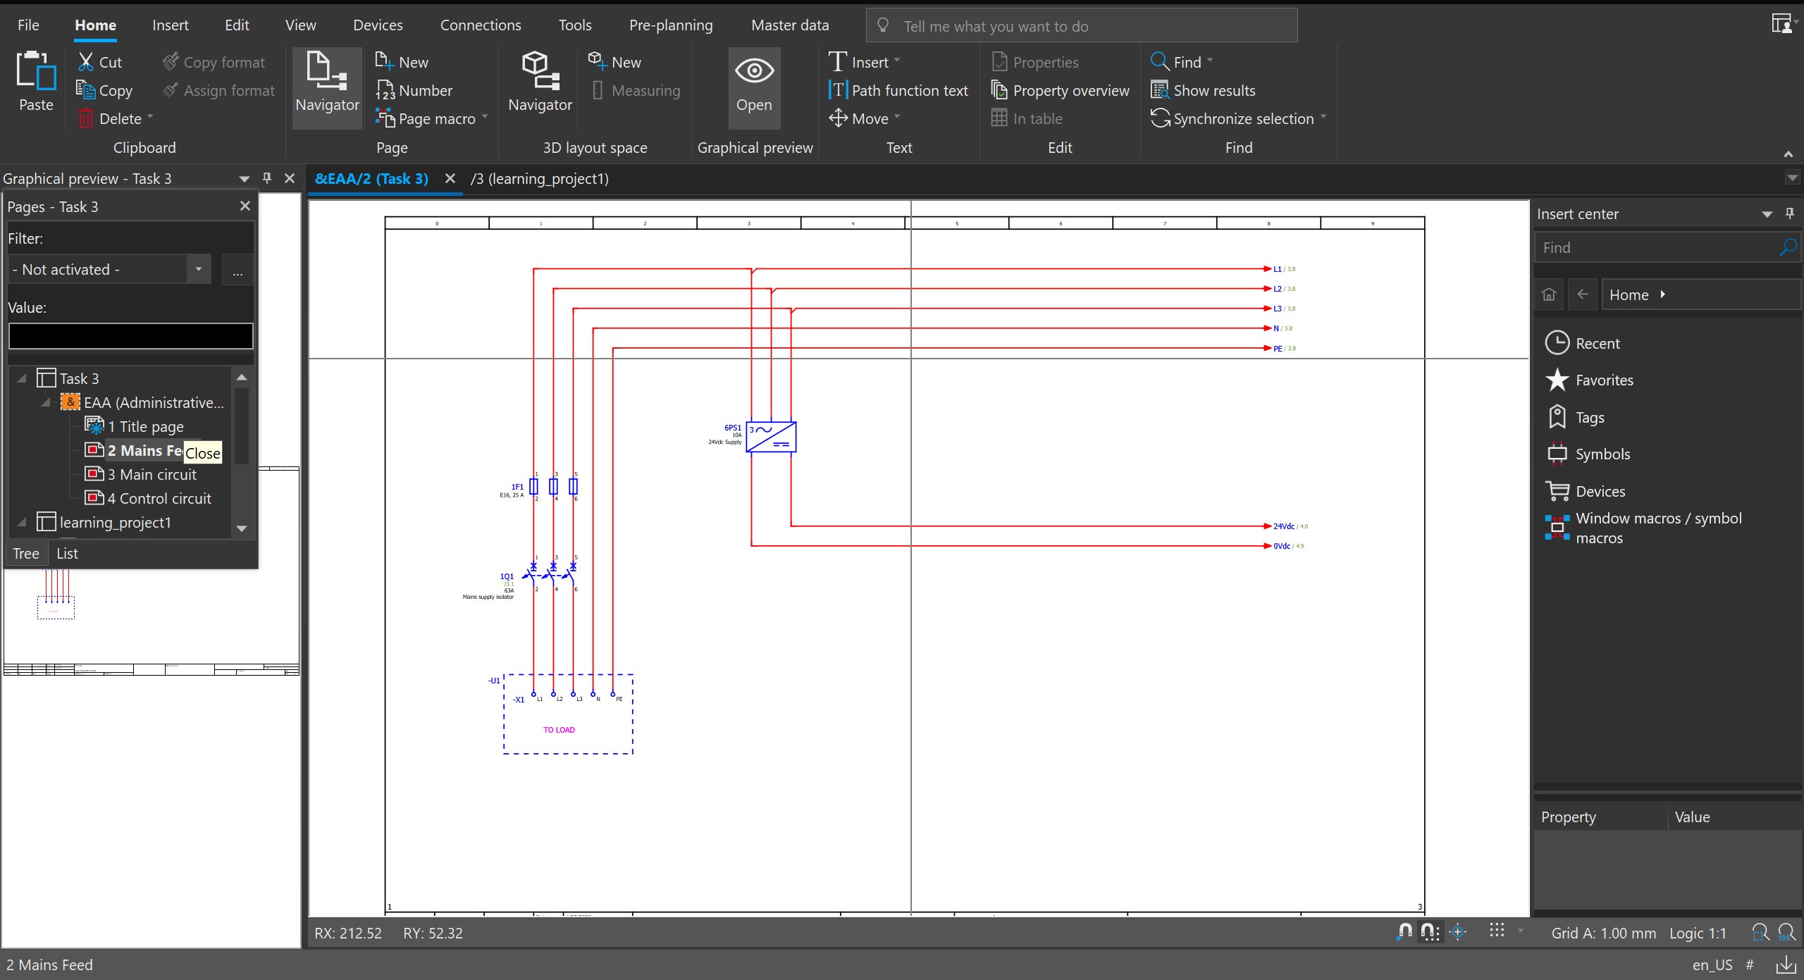Switch to /3 (learning_project1) document tab
This screenshot has height=980, width=1804.
(x=539, y=179)
